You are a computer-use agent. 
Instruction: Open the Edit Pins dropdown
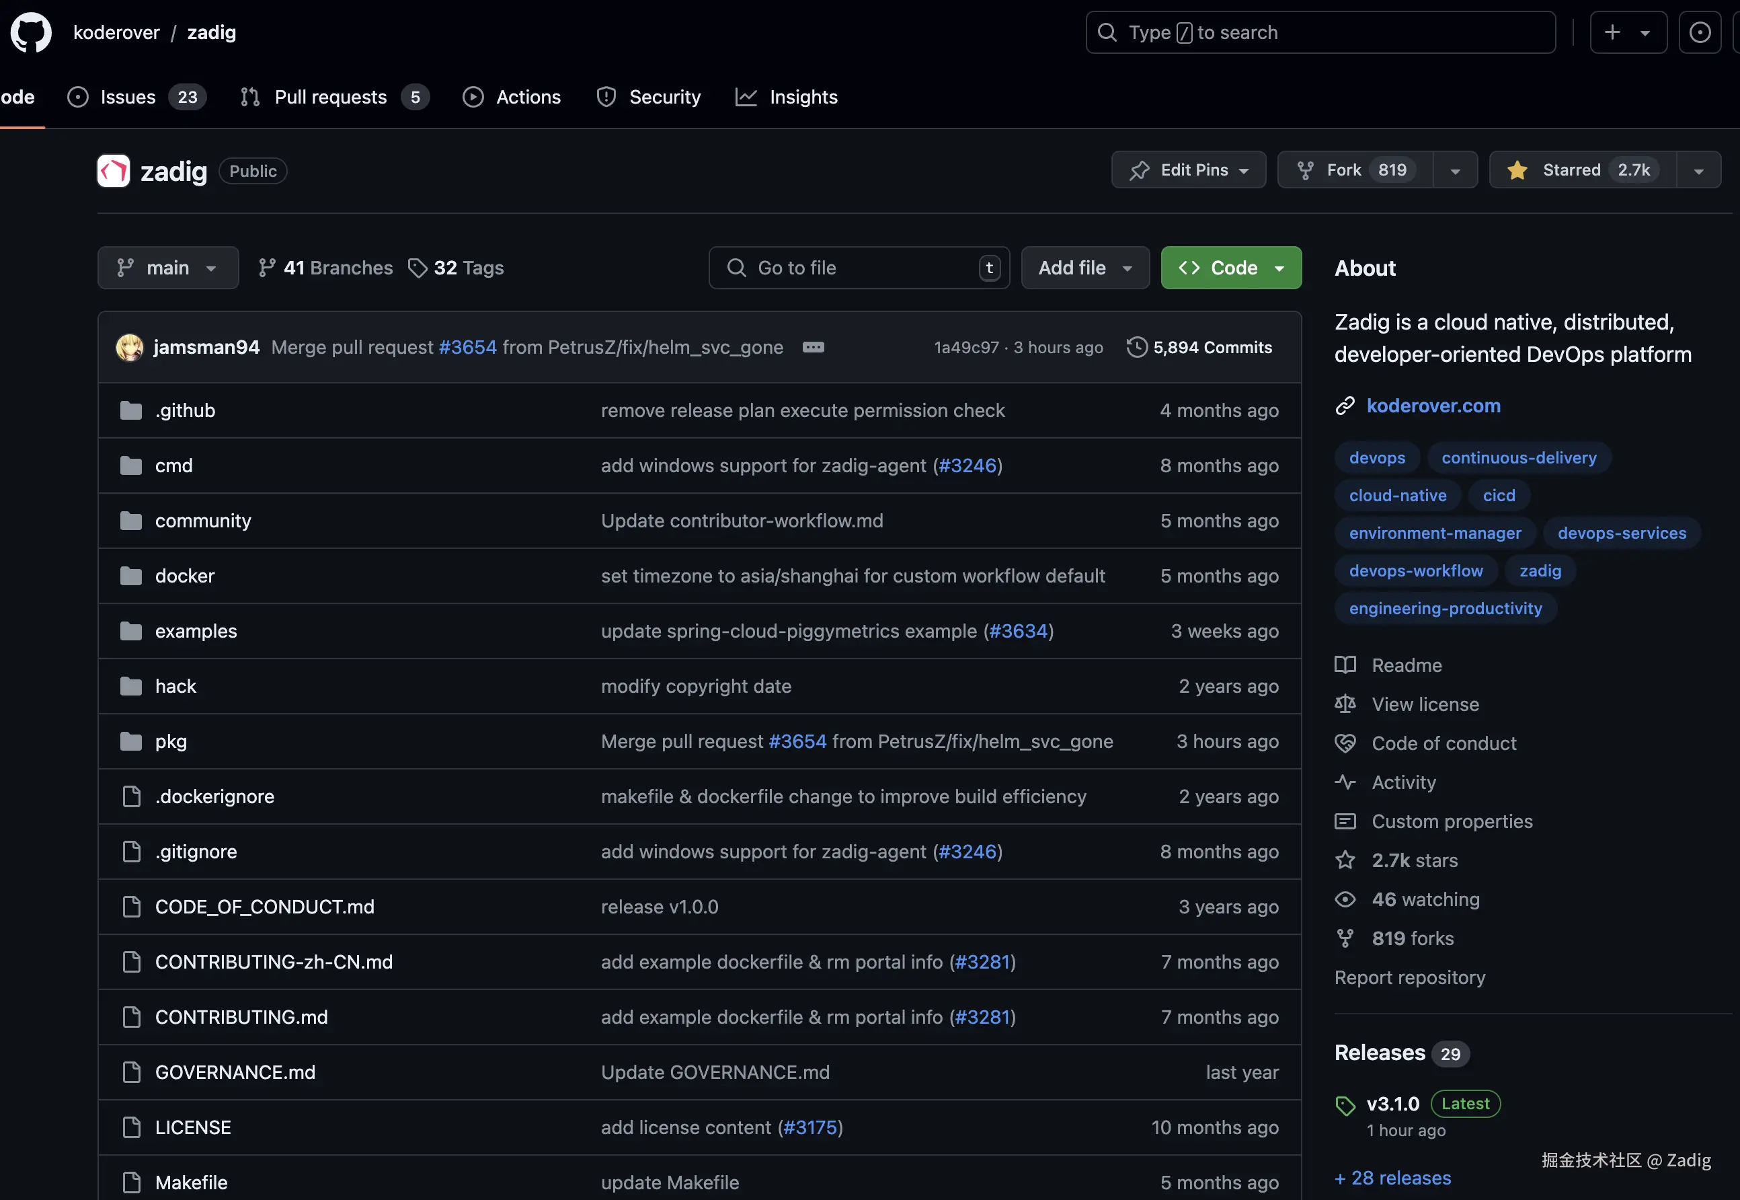point(1188,170)
